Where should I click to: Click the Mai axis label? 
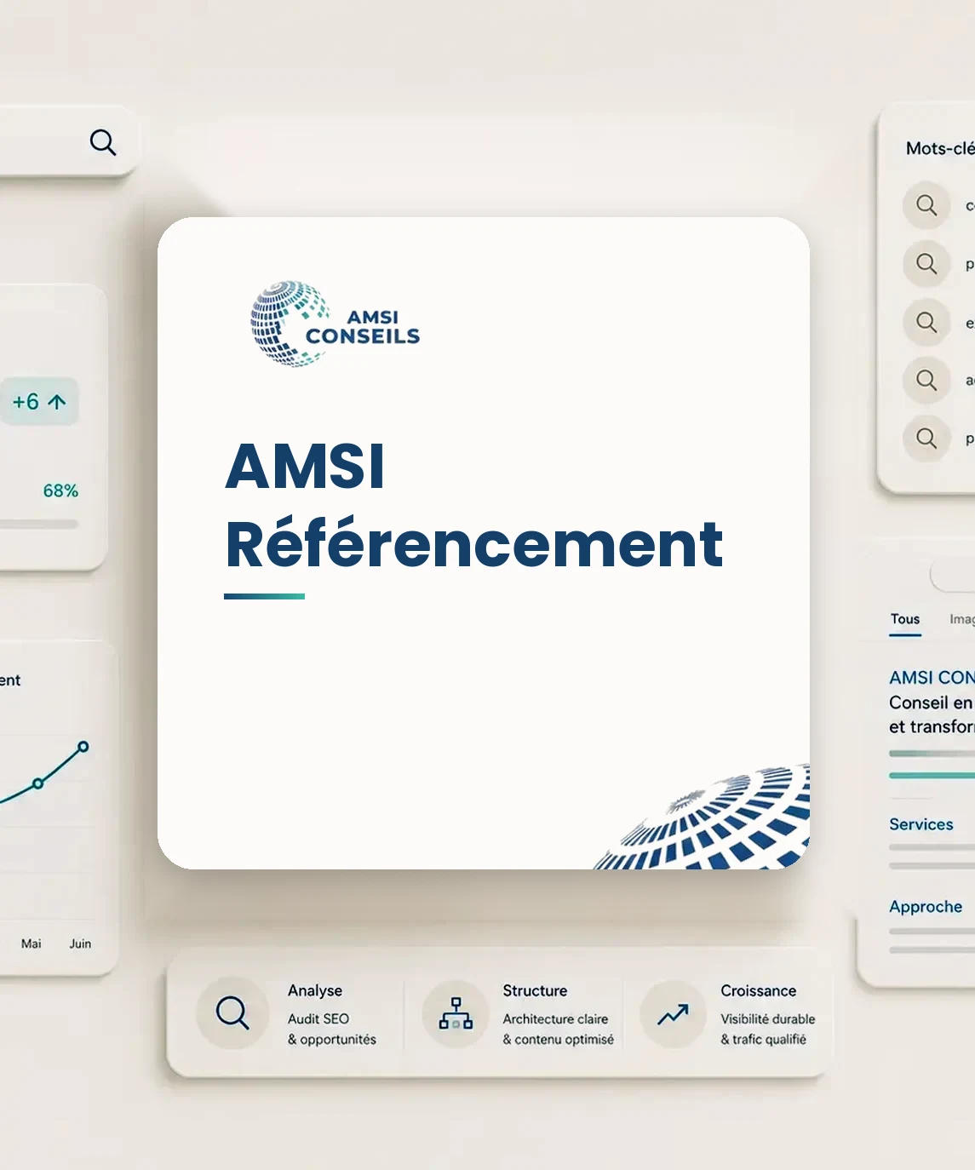point(32,943)
